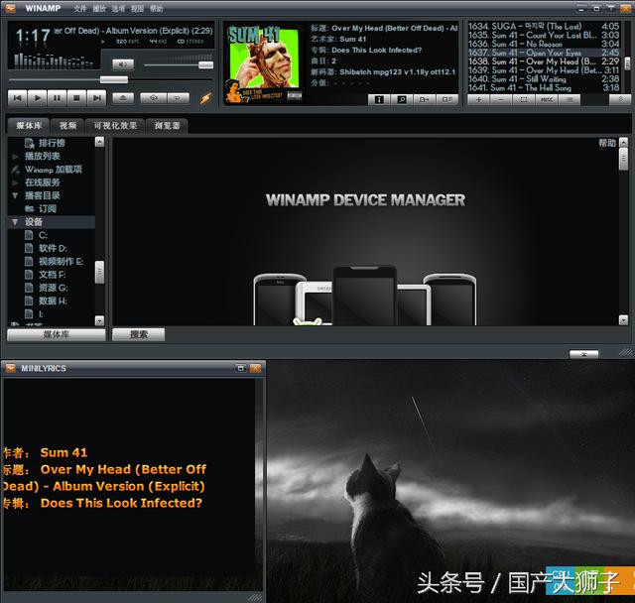635x603 pixels.
Task: Click the 媒体库 button below the tree
Action: click(x=57, y=334)
